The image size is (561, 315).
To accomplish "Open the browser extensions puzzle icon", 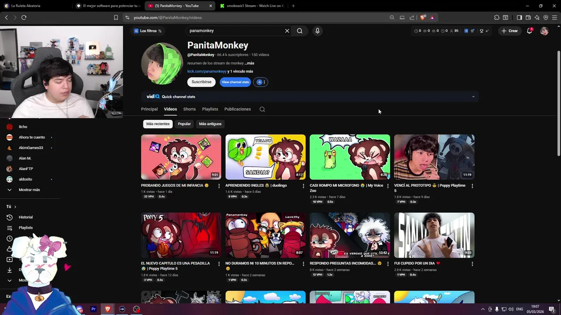I will (497, 17).
